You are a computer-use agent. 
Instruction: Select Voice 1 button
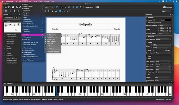60,11
